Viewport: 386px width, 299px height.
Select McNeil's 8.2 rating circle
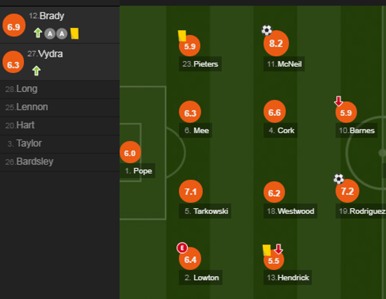point(276,44)
